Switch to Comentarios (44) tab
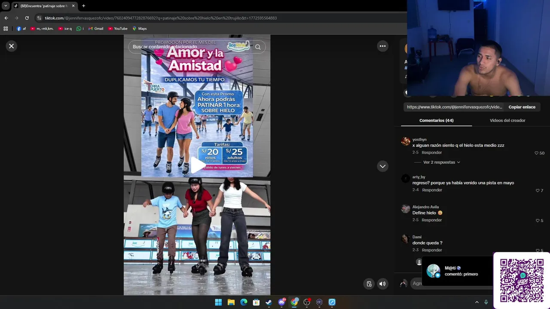This screenshot has height=309, width=550. coord(437,121)
